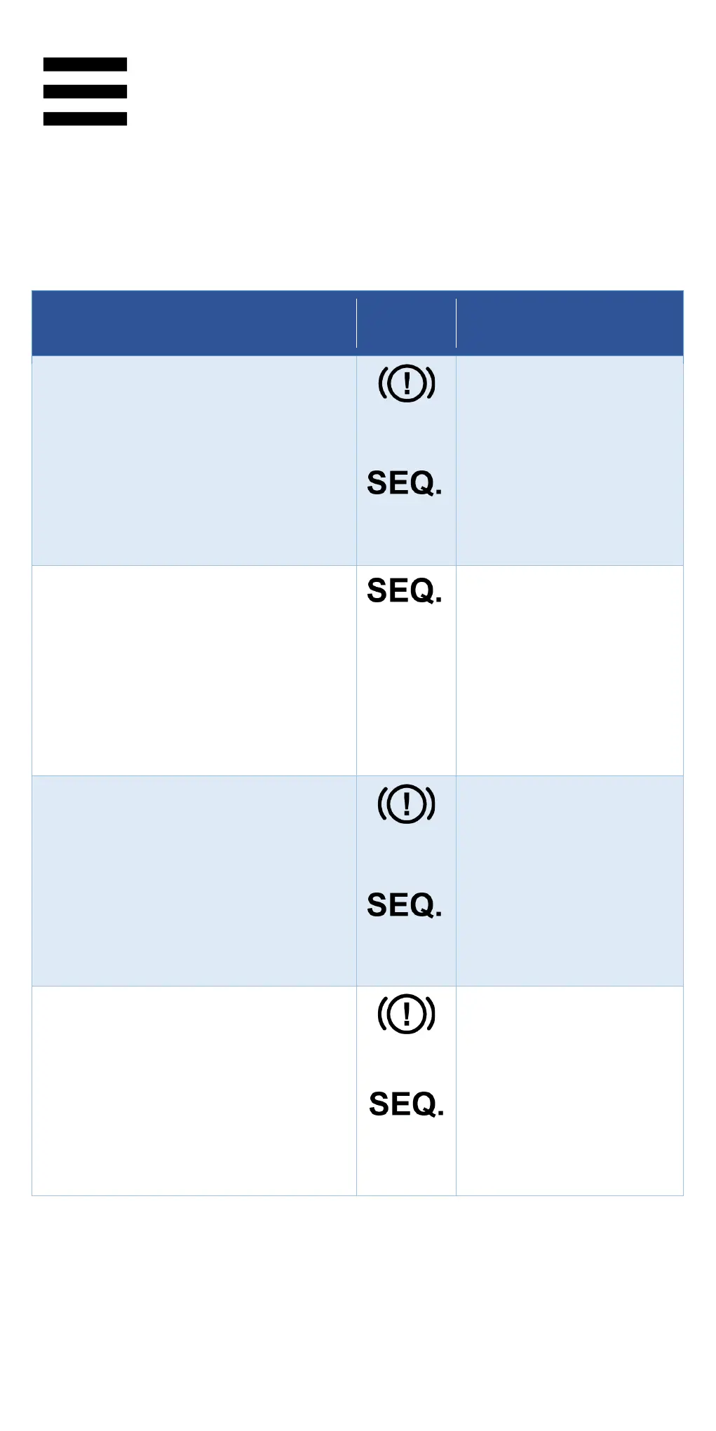The width and height of the screenshot is (716, 1431).
Task: Select SEQ. label in last table row
Action: (x=407, y=1104)
